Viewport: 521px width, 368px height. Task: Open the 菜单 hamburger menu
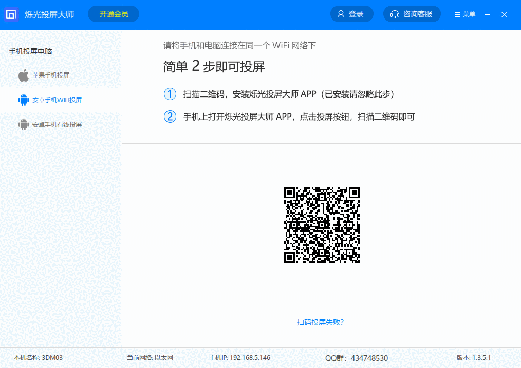464,14
